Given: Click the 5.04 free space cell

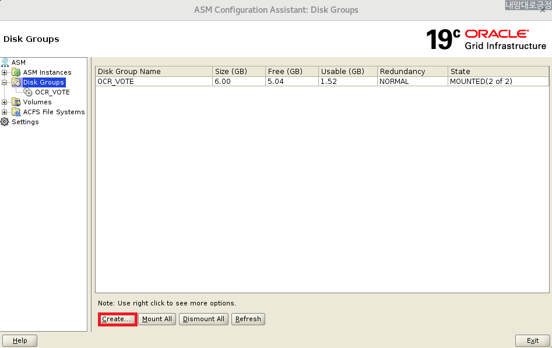Looking at the screenshot, I should pos(292,82).
